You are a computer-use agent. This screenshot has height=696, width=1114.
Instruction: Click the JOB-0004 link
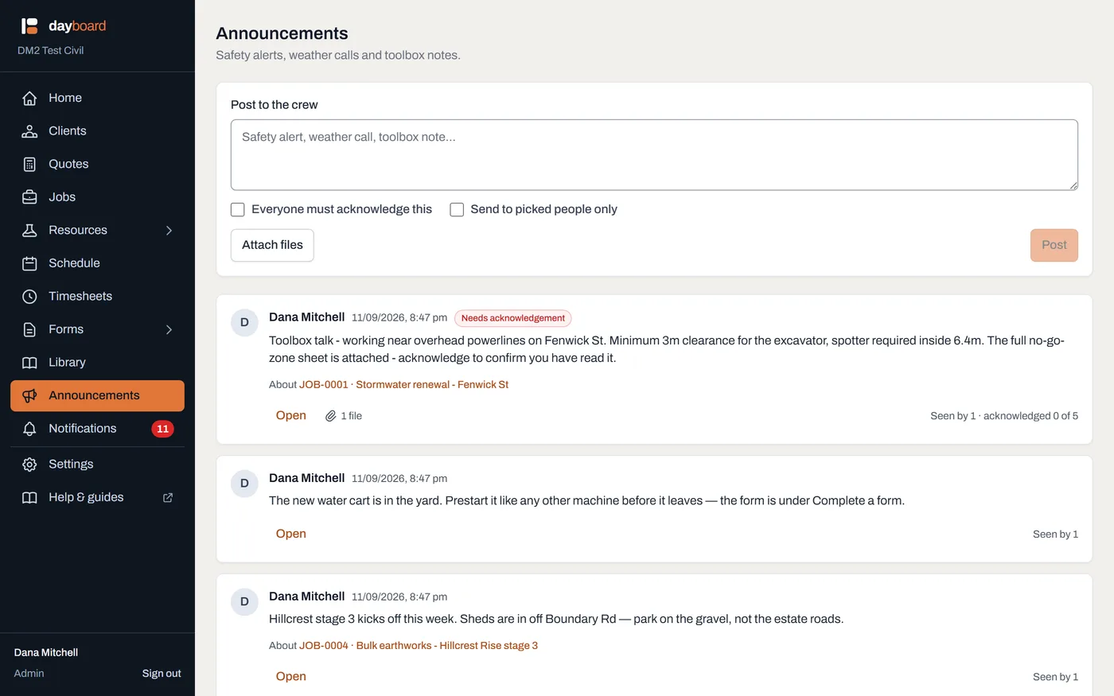pyautogui.click(x=324, y=646)
